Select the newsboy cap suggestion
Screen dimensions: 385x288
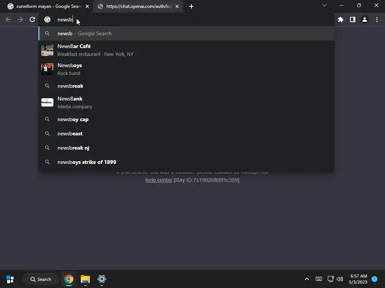(x=186, y=120)
